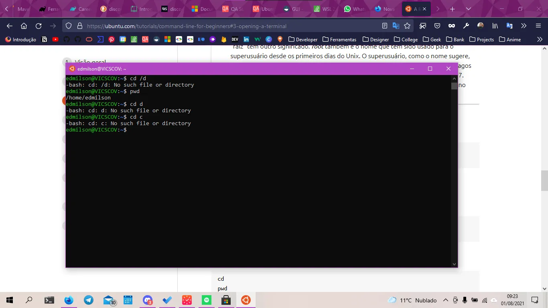Show more bookmarks with the overflow chevron
Screen dimensions: 548x308
point(540,39)
